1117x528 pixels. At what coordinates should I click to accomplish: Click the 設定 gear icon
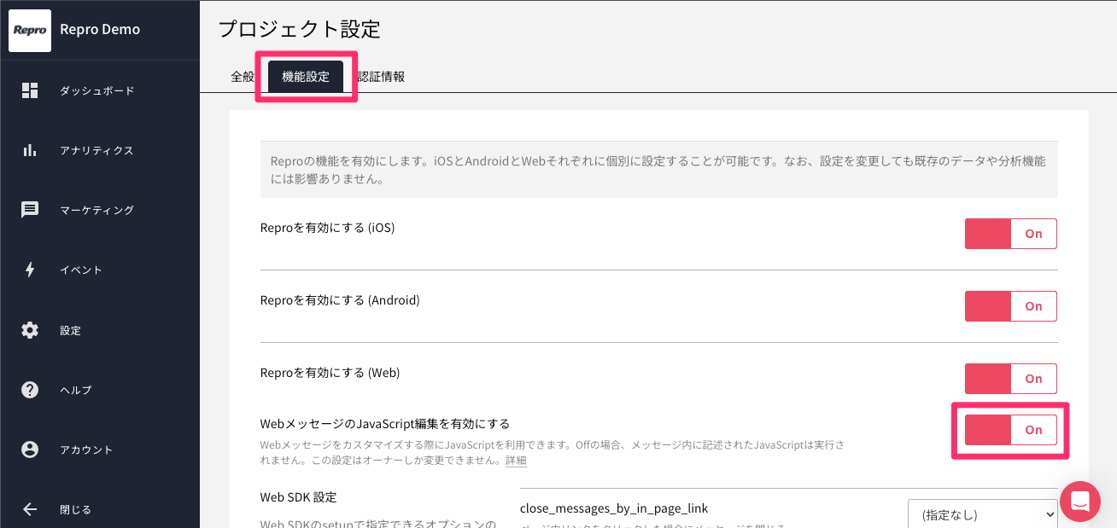point(30,330)
